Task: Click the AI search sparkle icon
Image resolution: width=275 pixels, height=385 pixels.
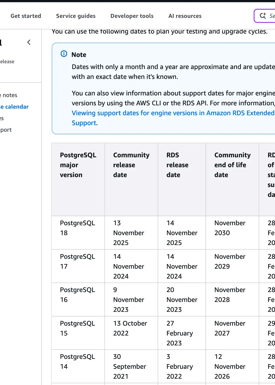Action: pos(263,16)
